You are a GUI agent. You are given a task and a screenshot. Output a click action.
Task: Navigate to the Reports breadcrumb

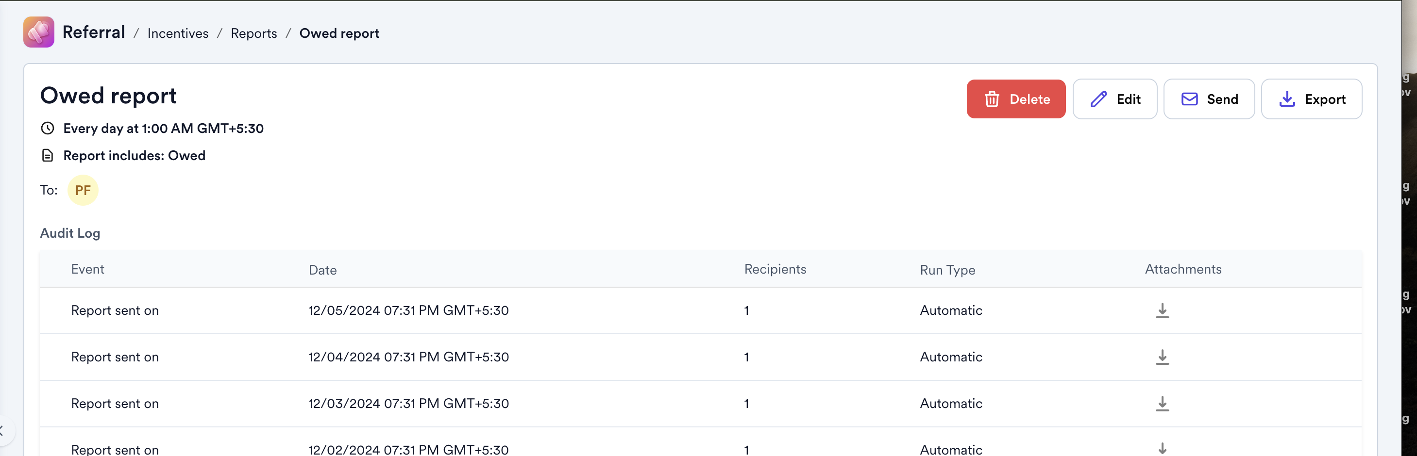pyautogui.click(x=253, y=33)
